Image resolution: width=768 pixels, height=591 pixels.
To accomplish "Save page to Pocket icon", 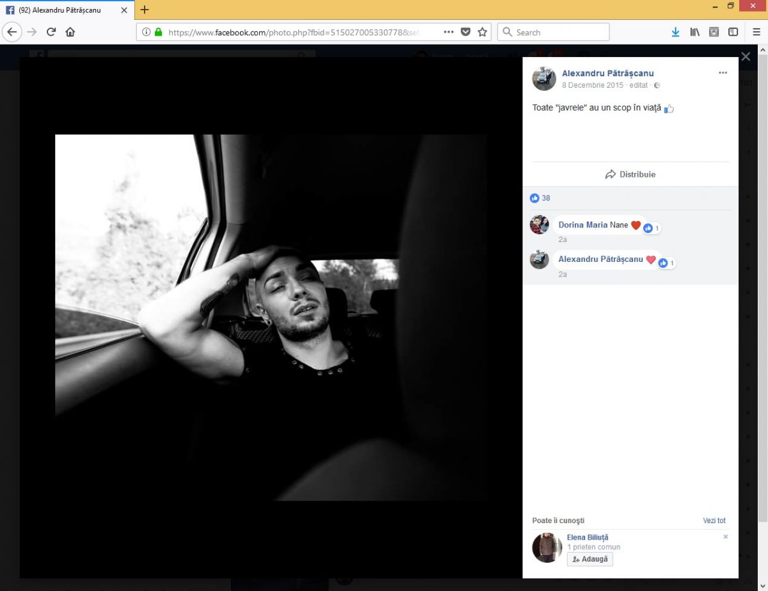I will 466,32.
